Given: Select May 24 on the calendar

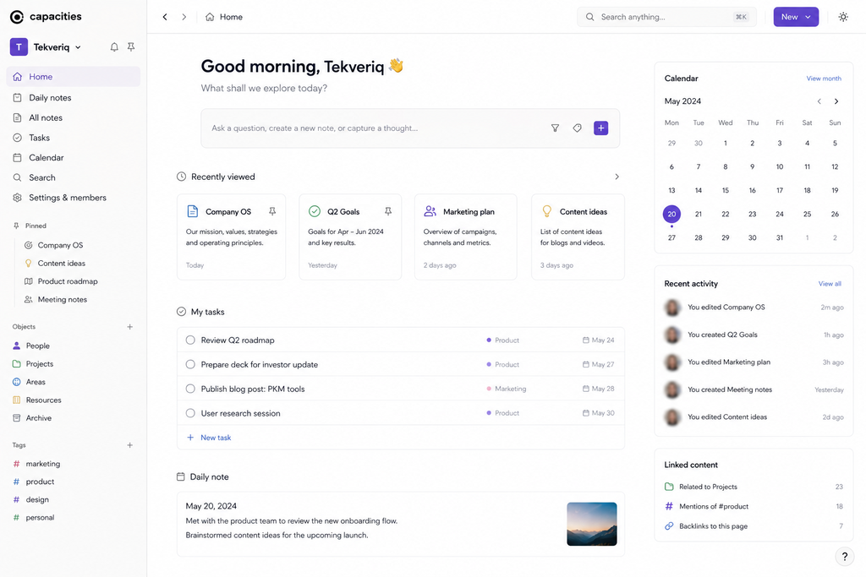Looking at the screenshot, I should point(779,214).
